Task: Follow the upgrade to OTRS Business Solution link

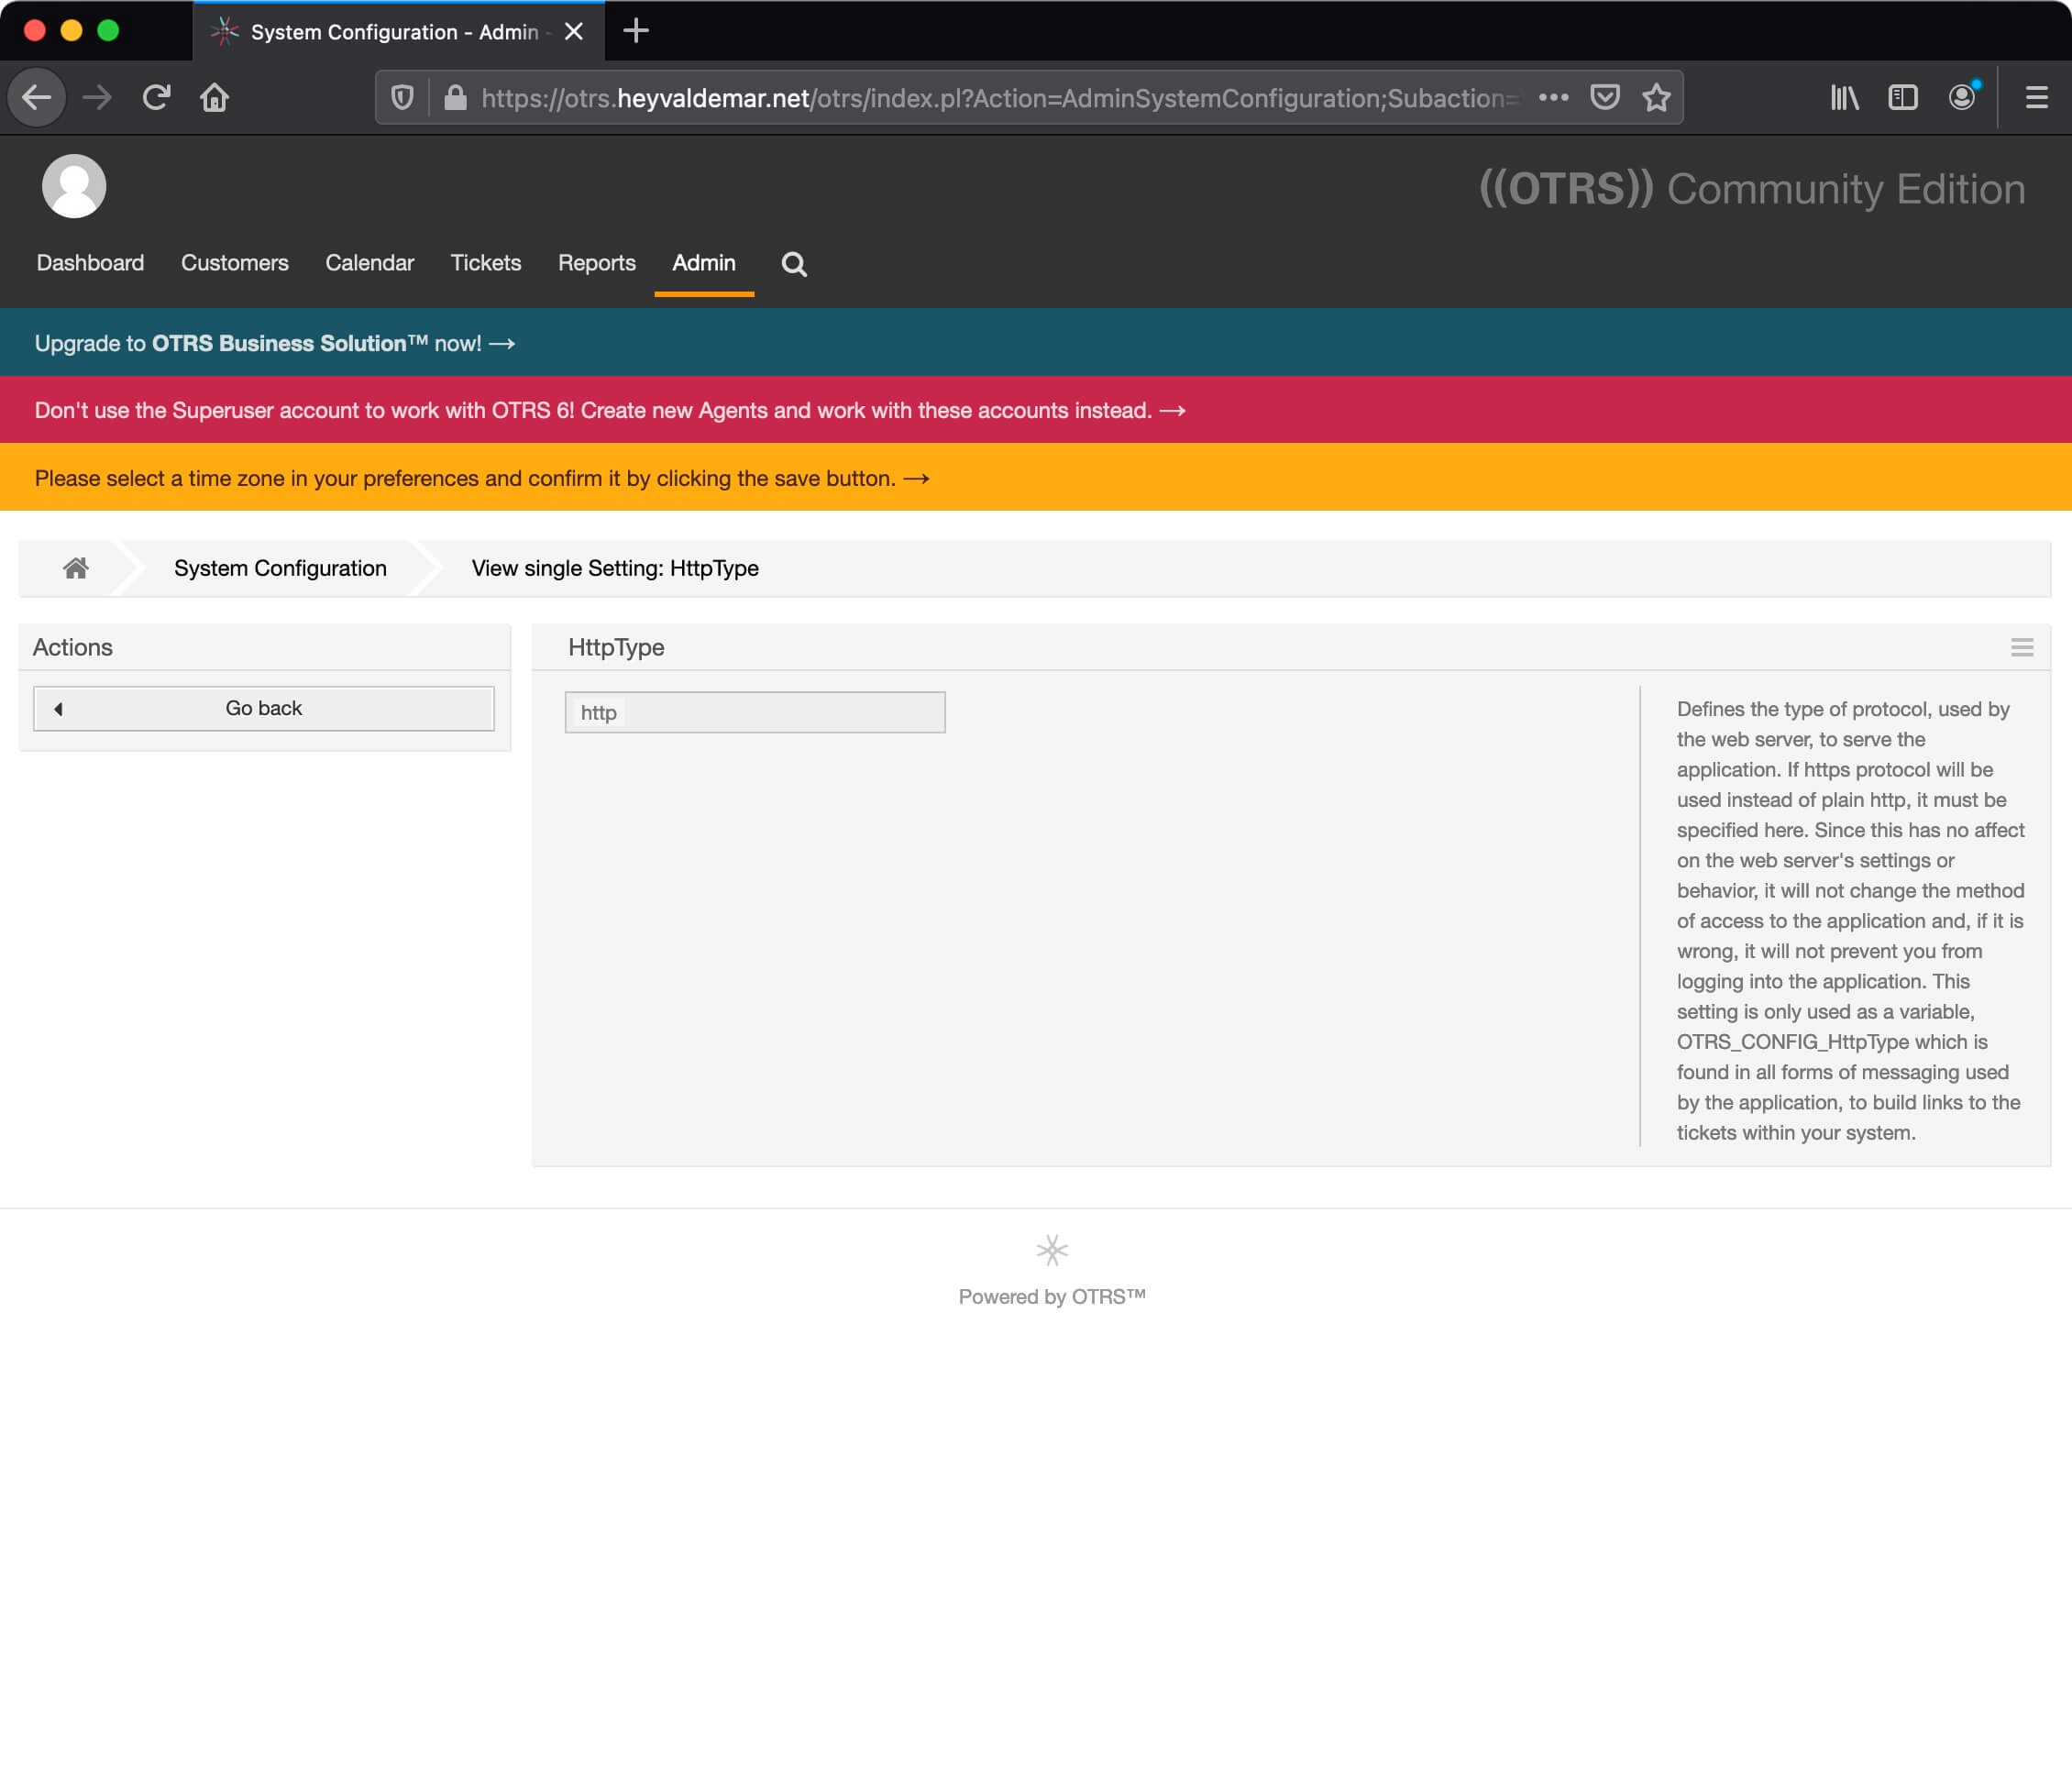Action: pyautogui.click(x=275, y=344)
